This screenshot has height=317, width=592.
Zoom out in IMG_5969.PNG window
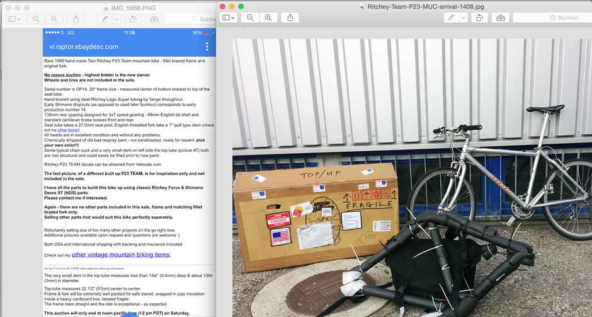pos(37,19)
